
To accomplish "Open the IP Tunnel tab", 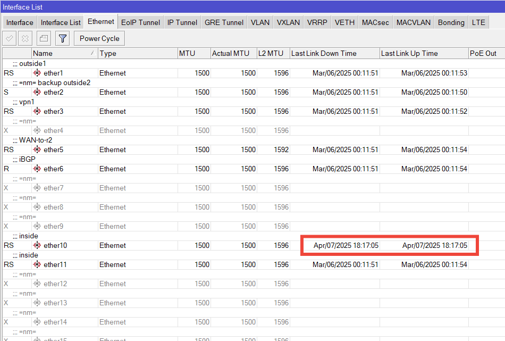I will click(x=182, y=22).
